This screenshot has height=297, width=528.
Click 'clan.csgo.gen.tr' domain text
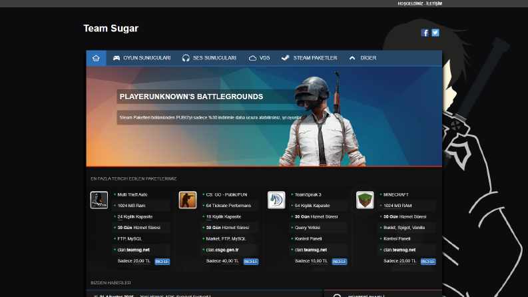[x=222, y=250]
